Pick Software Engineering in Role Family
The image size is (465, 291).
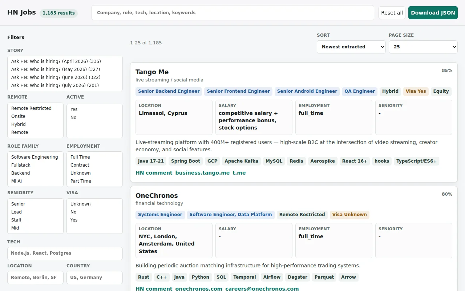click(35, 157)
